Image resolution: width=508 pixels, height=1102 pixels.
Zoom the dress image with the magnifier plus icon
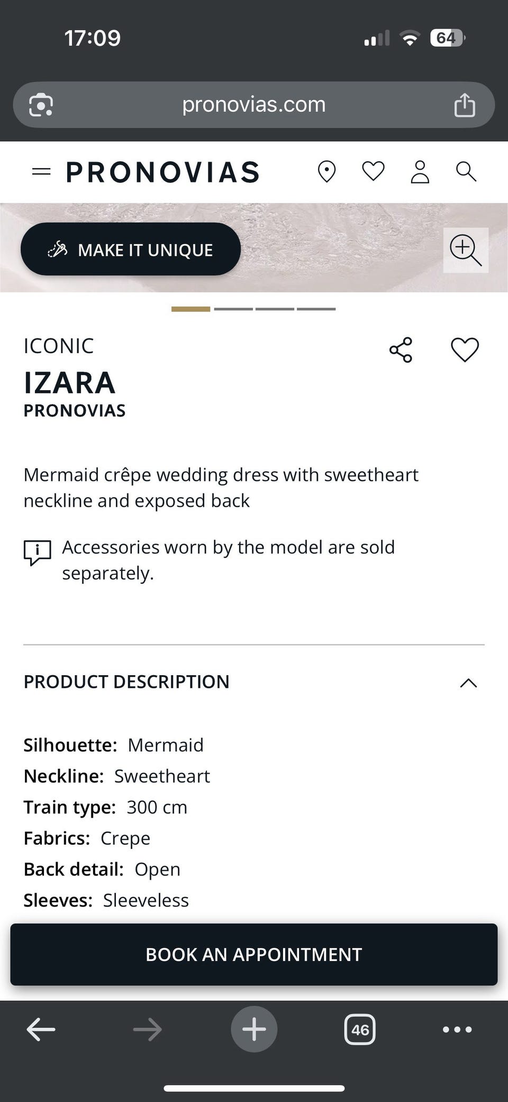465,250
